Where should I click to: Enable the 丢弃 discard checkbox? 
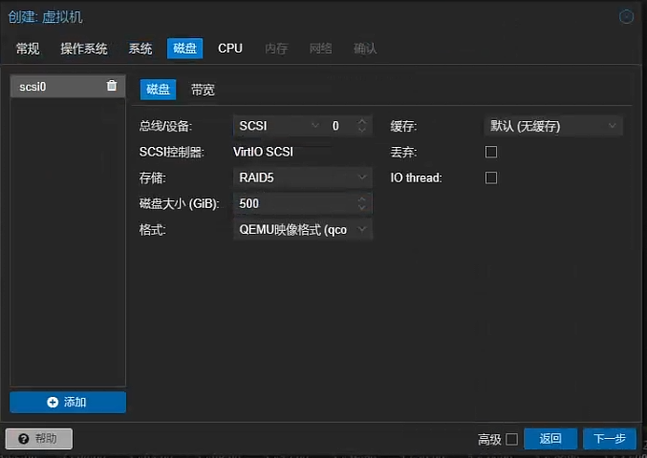(491, 152)
